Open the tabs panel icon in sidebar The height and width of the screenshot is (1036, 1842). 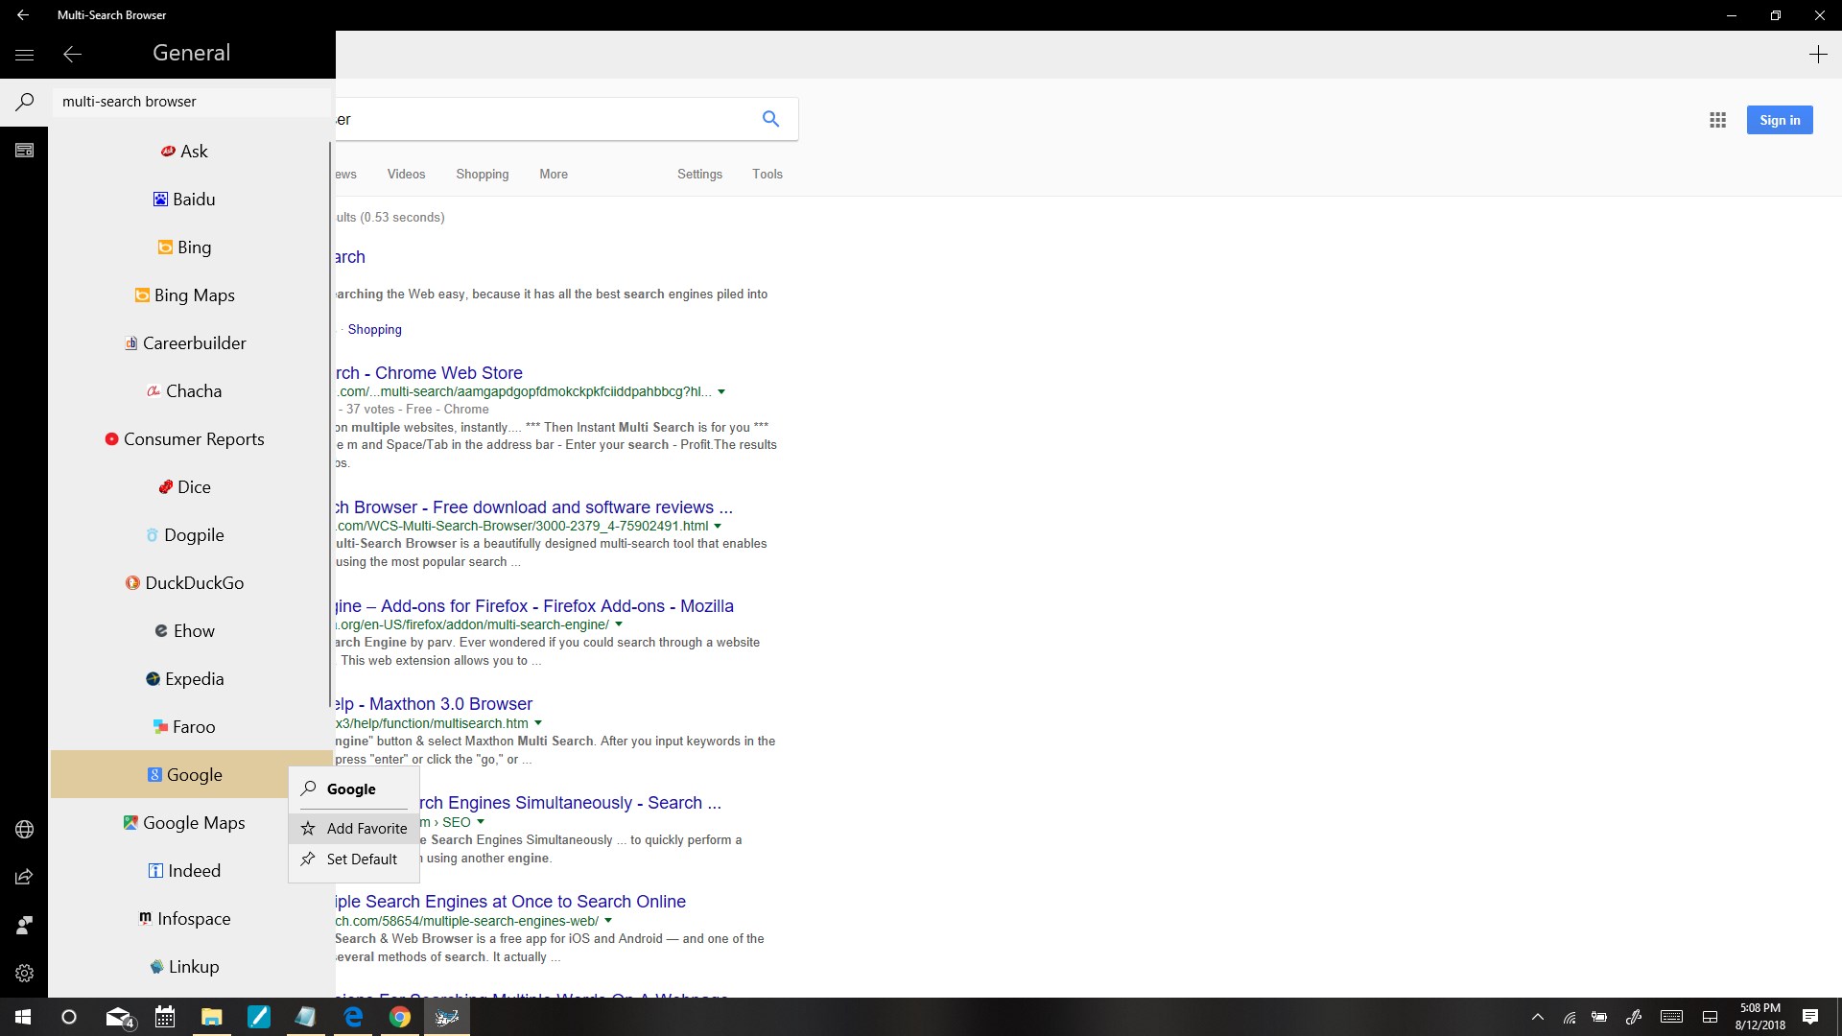[x=25, y=151]
